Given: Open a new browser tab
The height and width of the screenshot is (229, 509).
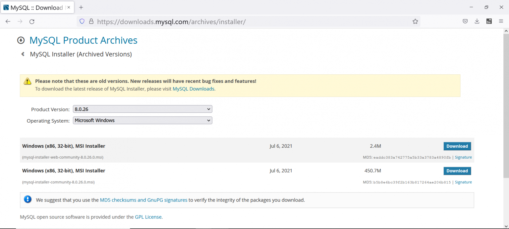Looking at the screenshot, I should 81,7.
